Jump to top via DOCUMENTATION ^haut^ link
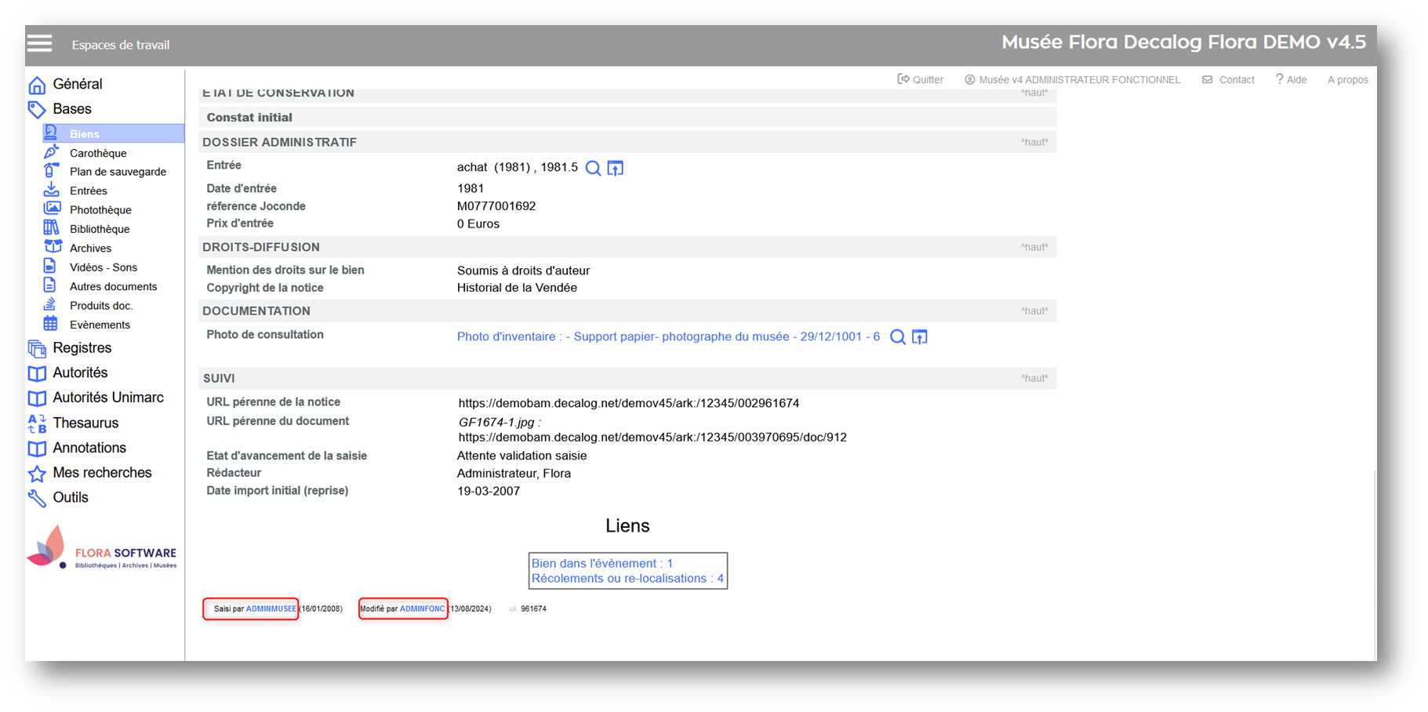The height and width of the screenshot is (712, 1428). point(1034,311)
